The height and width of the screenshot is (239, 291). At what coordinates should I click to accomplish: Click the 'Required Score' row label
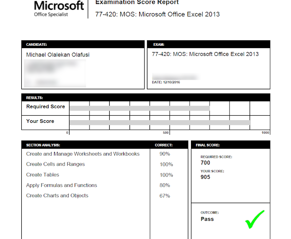(45, 107)
